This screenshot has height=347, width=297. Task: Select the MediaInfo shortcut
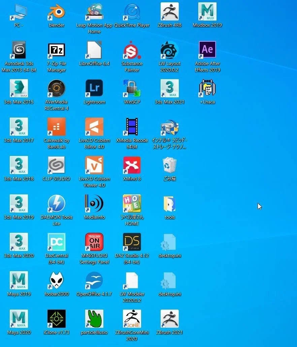click(94, 203)
